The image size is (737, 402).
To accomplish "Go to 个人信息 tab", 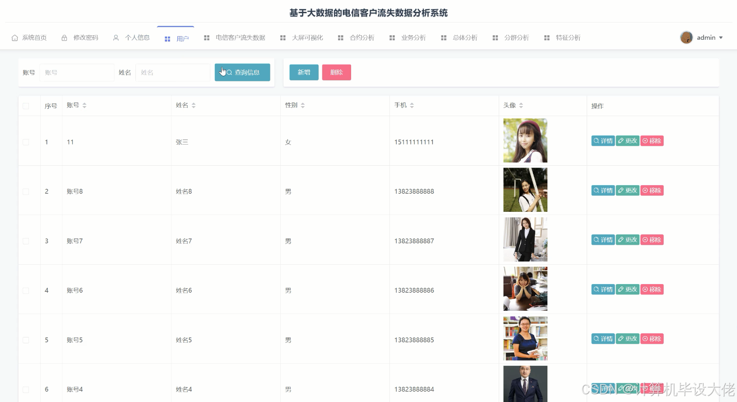I will (x=131, y=38).
